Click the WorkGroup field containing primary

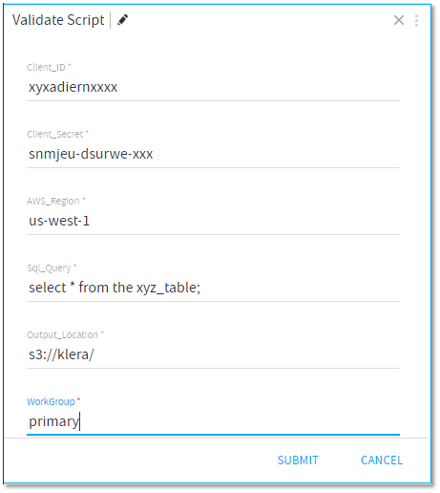coord(213,421)
